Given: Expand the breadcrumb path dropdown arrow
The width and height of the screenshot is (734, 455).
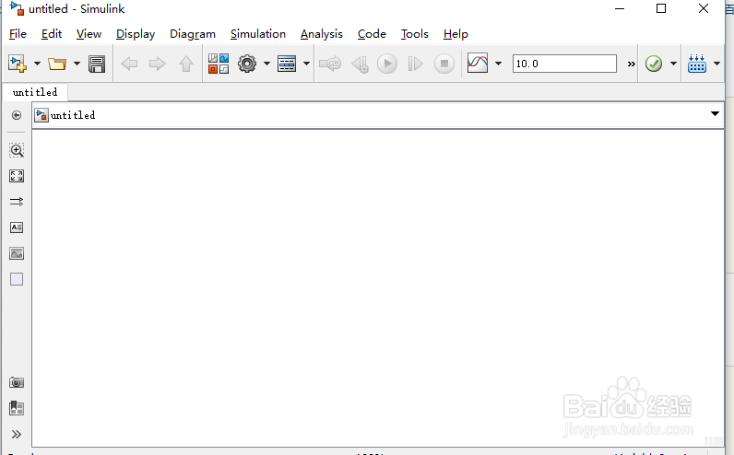Looking at the screenshot, I should tap(715, 114).
